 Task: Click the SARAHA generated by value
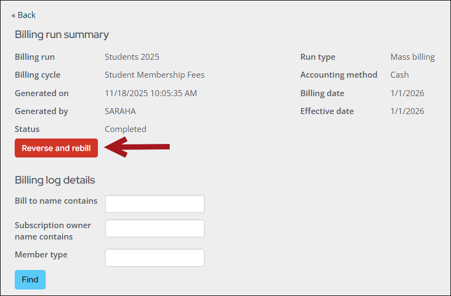pyautogui.click(x=120, y=111)
